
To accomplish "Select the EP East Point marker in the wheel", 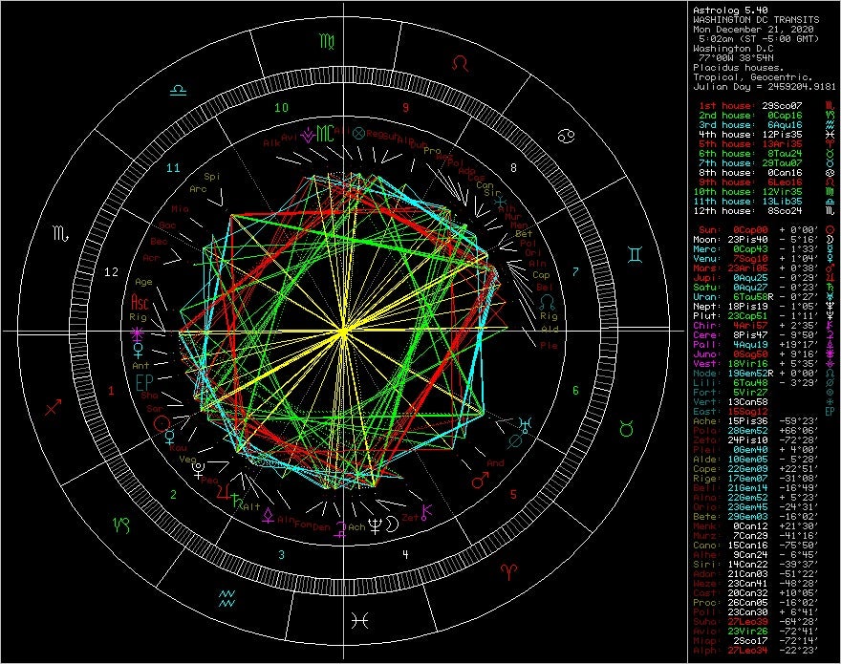I will (x=144, y=382).
